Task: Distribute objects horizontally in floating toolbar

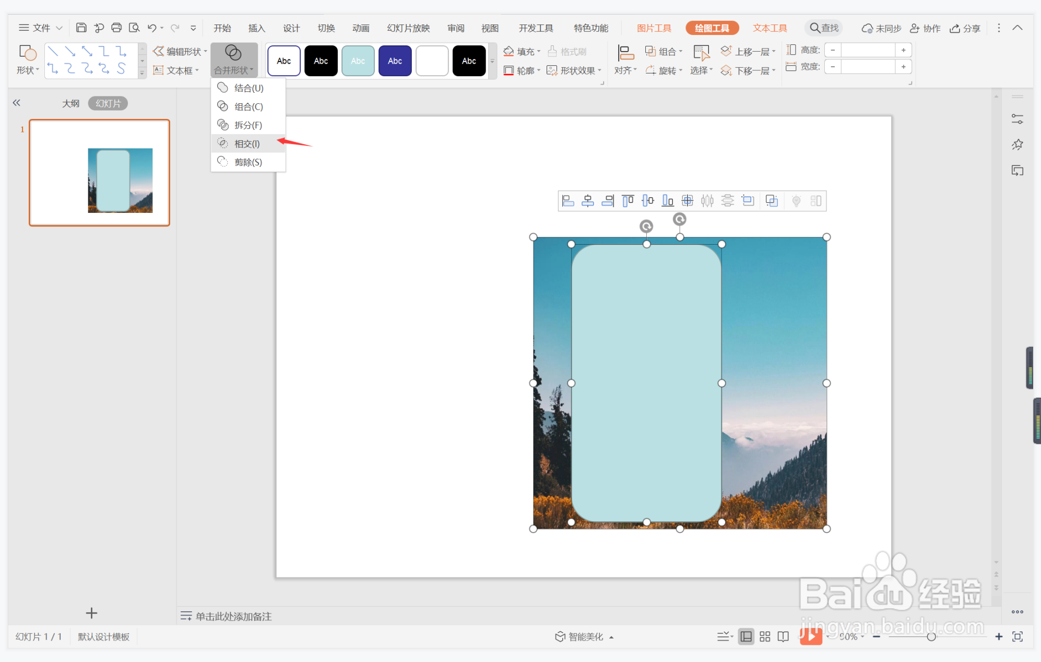Action: (x=707, y=201)
